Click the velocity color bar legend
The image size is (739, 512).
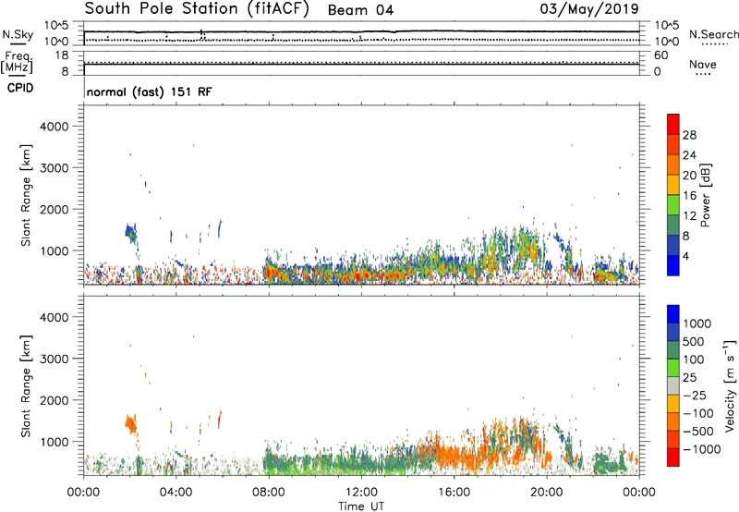click(673, 385)
